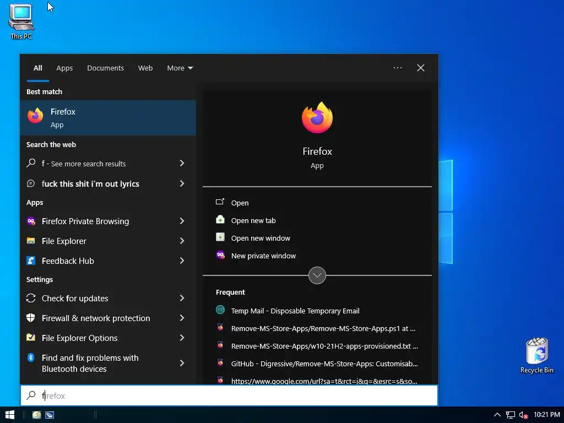Viewport: 564px width, 423px height.
Task: Click the Firefox Private Browsing app icon
Action: coord(31,221)
